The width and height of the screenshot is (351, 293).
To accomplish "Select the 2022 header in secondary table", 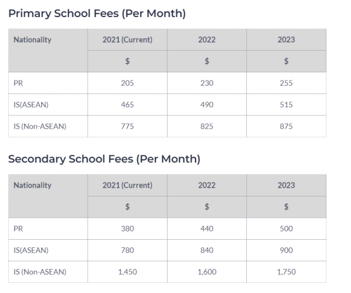I will pyautogui.click(x=207, y=185).
